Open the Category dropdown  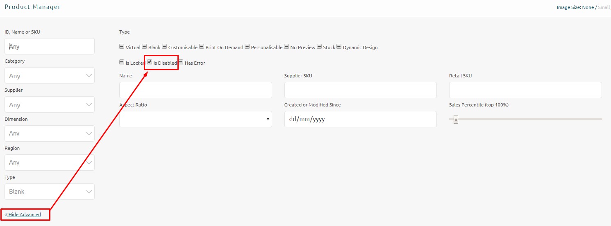coord(50,75)
